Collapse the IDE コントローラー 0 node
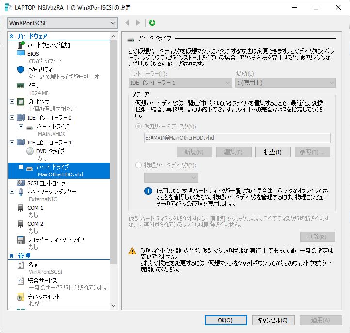 point(12,117)
